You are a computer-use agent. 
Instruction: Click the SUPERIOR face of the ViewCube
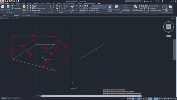[168, 27]
